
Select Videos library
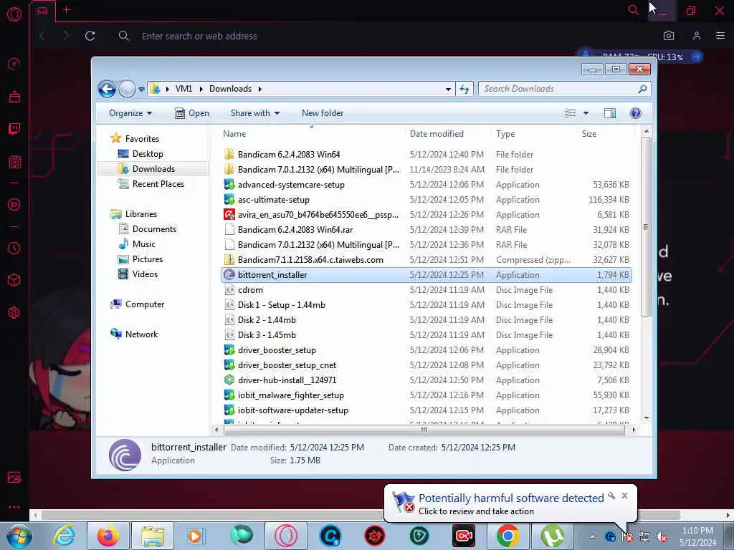(145, 274)
